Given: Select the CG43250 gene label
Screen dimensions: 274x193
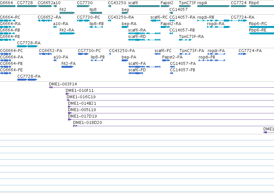Looking at the screenshot, I should (117, 3).
